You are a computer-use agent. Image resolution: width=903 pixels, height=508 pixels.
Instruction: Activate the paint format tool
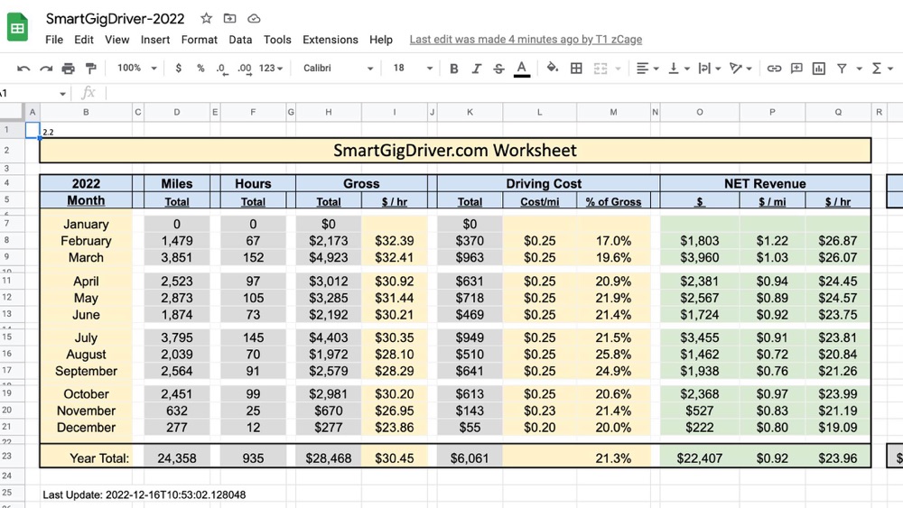(x=90, y=69)
